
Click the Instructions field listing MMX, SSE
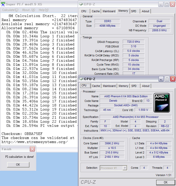(x=135, y=131)
